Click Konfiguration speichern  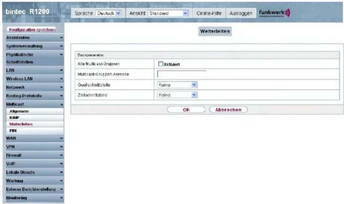pos(32,30)
